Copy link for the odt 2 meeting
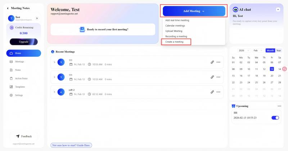 point(212,92)
